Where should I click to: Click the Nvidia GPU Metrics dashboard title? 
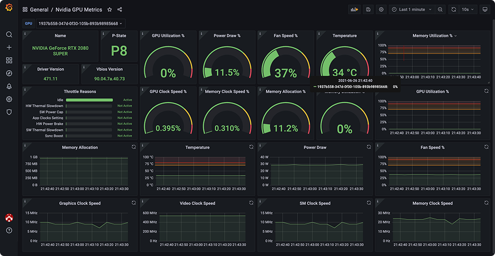pos(79,10)
